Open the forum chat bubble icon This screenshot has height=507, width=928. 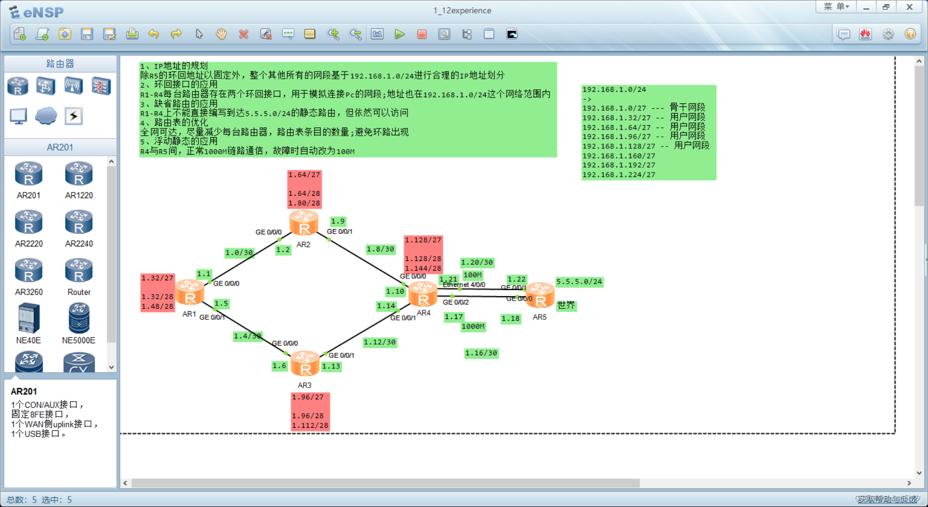coord(843,34)
